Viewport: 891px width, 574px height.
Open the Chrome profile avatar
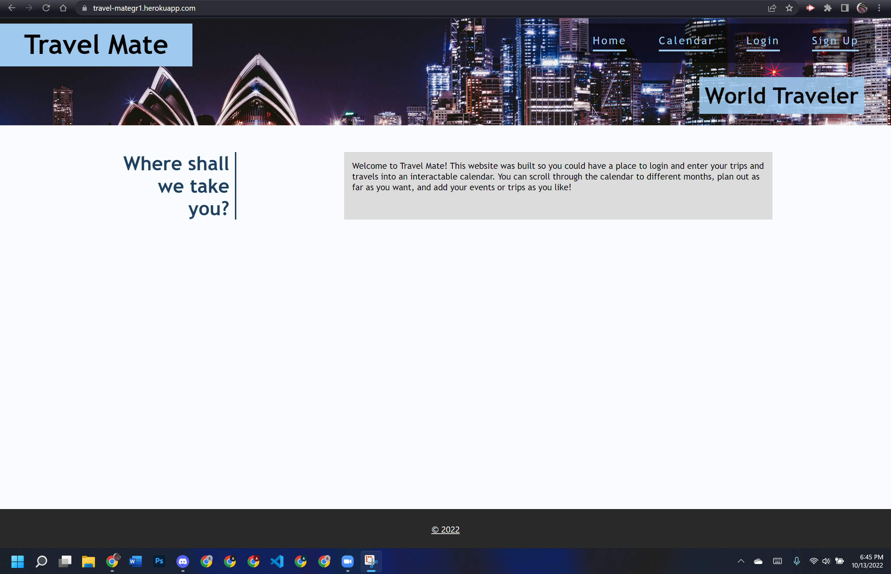tap(862, 8)
